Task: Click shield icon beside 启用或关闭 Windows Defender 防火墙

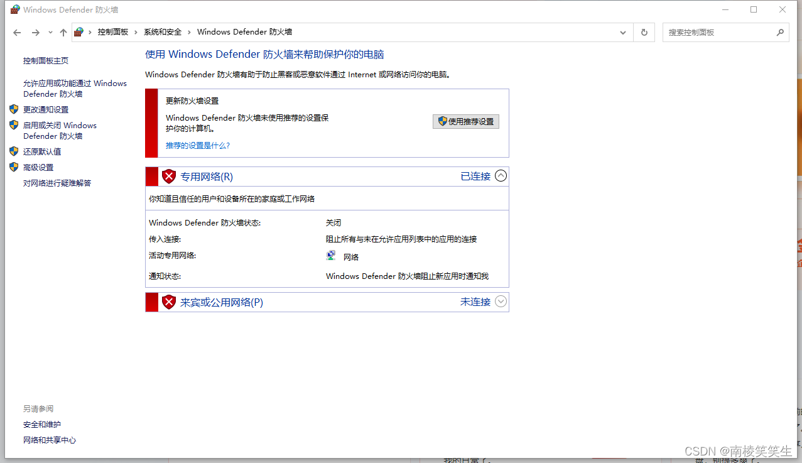Action: click(14, 125)
